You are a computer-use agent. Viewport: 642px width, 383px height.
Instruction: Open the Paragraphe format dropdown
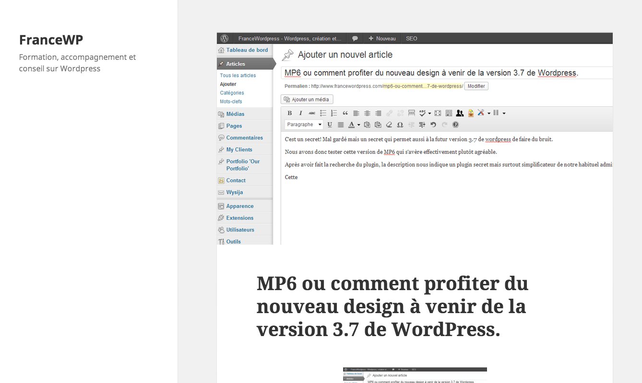[x=304, y=124]
